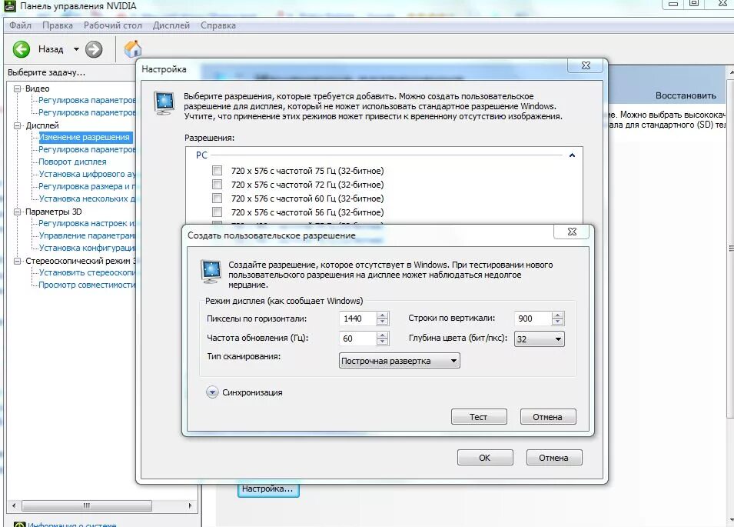734x527 pixels.
Task: Check 720 x 576 at 56 Гц
Action: pyautogui.click(x=217, y=212)
